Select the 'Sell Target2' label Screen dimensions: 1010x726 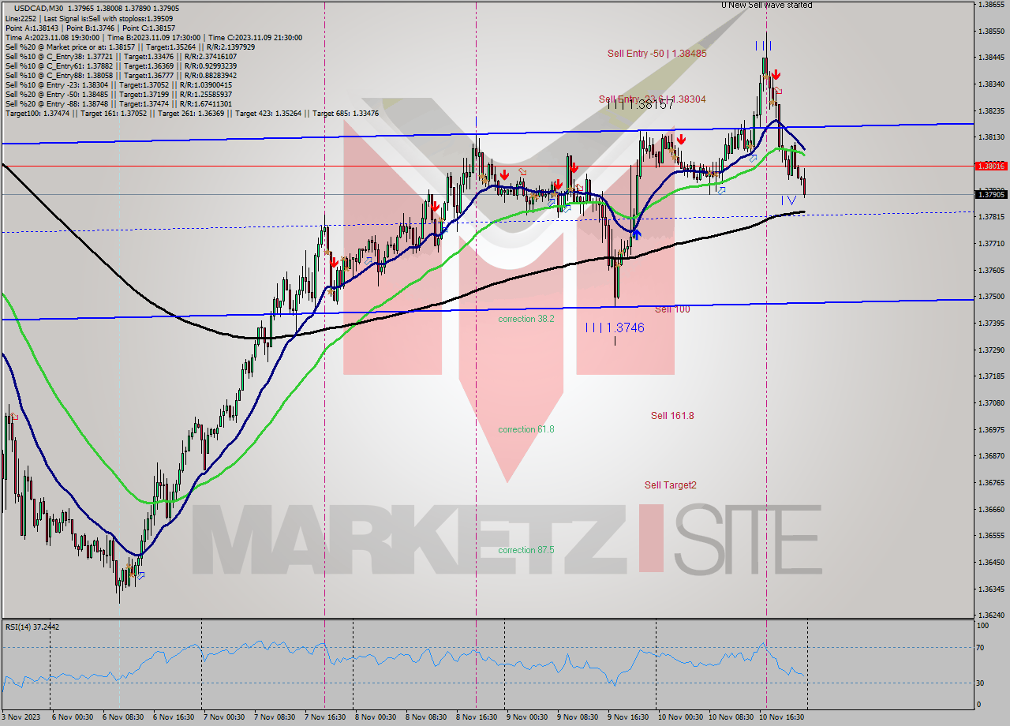point(671,485)
